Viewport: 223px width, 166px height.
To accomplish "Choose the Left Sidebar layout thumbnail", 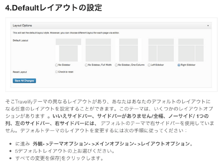I will click(x=161, y=50).
